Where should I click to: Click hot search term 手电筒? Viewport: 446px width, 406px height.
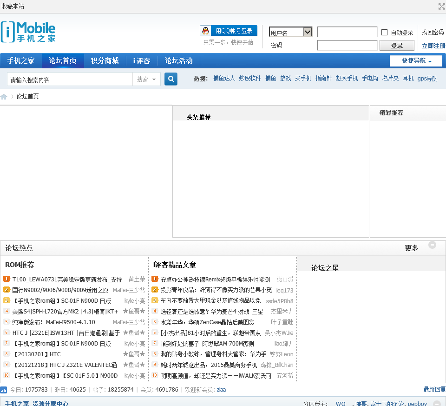370,78
